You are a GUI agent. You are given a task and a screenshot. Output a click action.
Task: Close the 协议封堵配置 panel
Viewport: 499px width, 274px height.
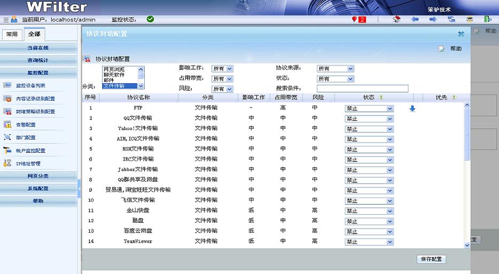click(461, 34)
